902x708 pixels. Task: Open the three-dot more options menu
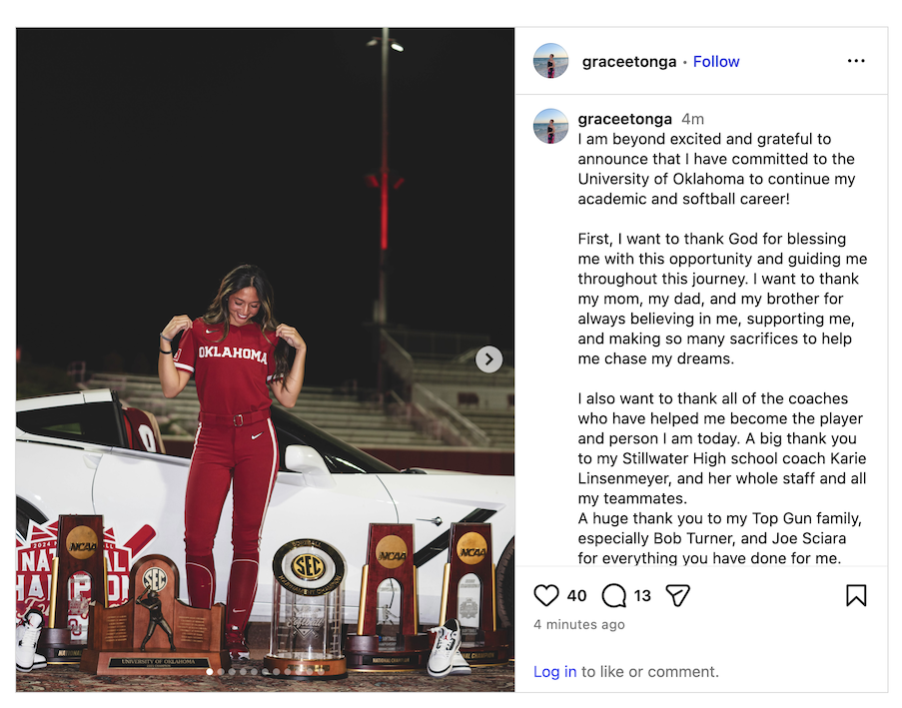(x=856, y=61)
